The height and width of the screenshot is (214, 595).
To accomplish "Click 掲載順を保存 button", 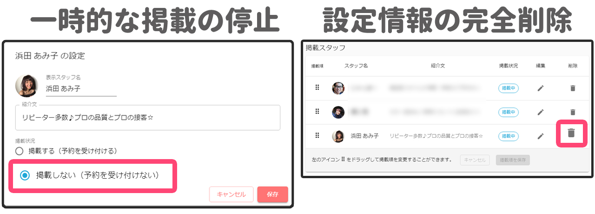I will [512, 160].
